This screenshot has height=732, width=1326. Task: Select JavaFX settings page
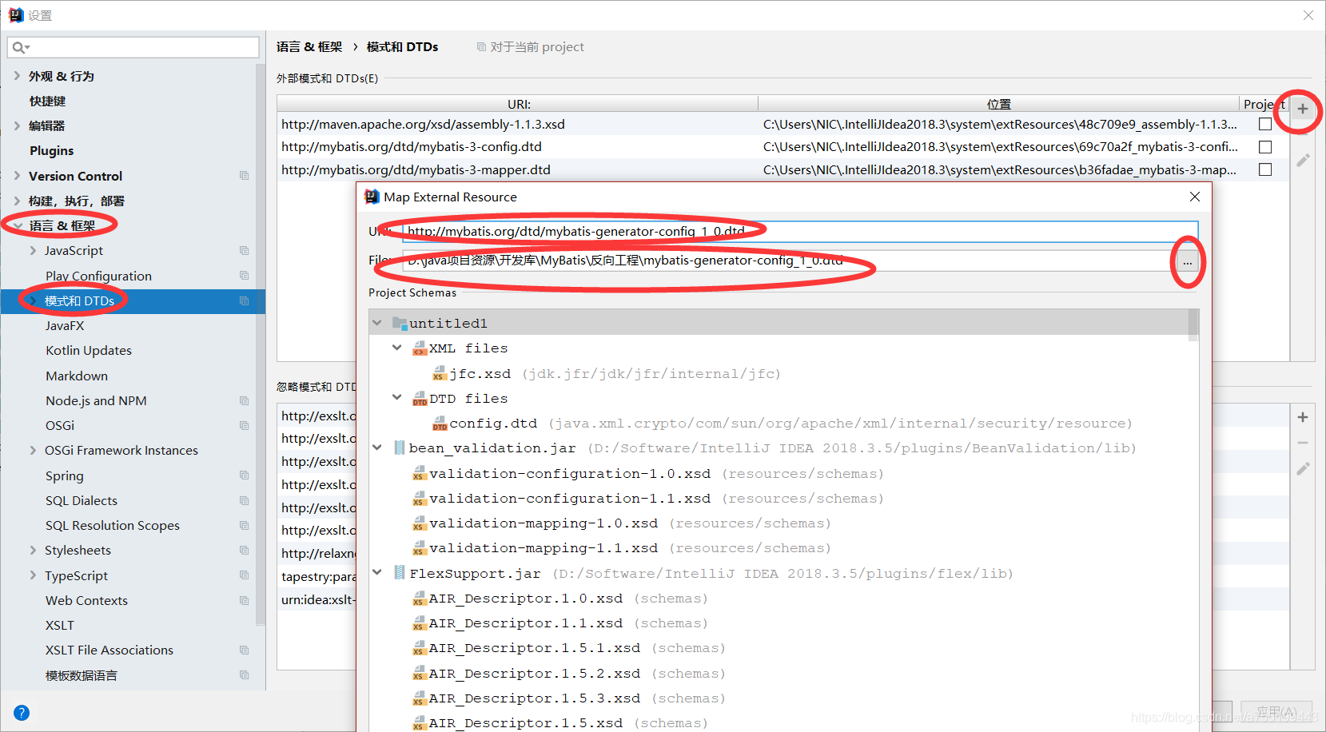click(65, 325)
